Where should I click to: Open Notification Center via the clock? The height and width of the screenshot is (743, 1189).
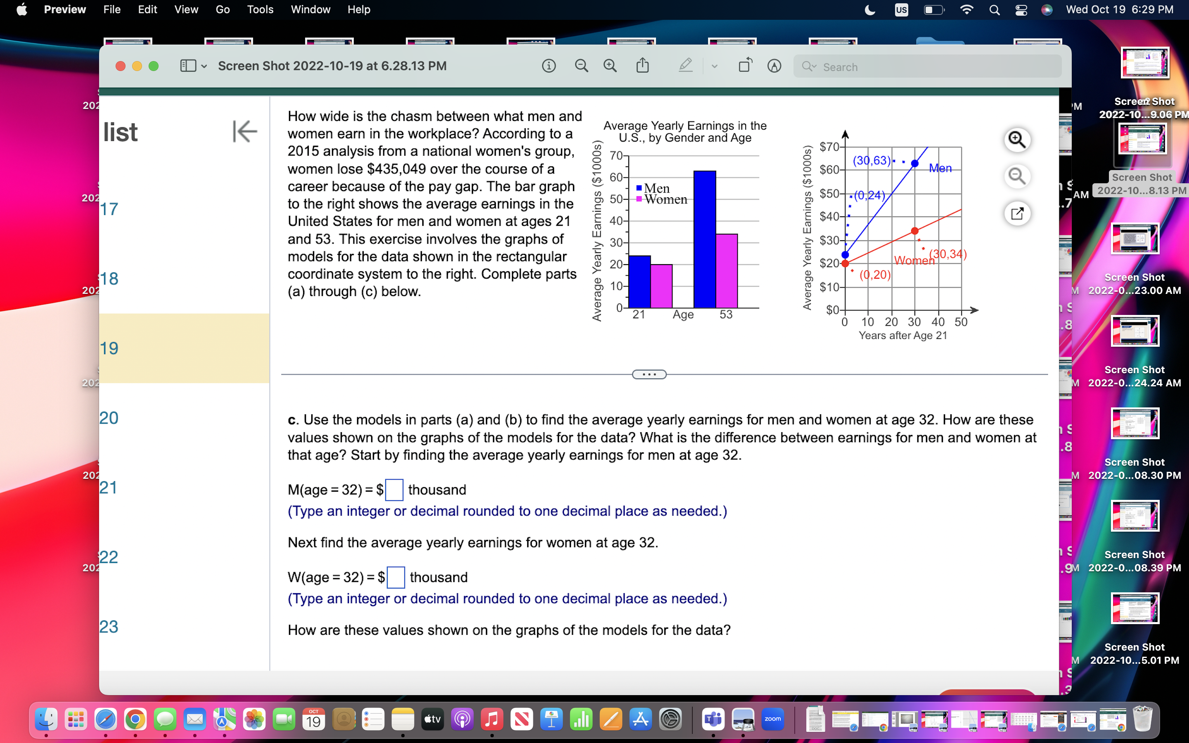tap(1120, 10)
